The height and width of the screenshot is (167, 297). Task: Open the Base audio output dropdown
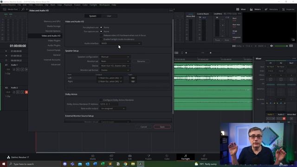click(x=113, y=109)
